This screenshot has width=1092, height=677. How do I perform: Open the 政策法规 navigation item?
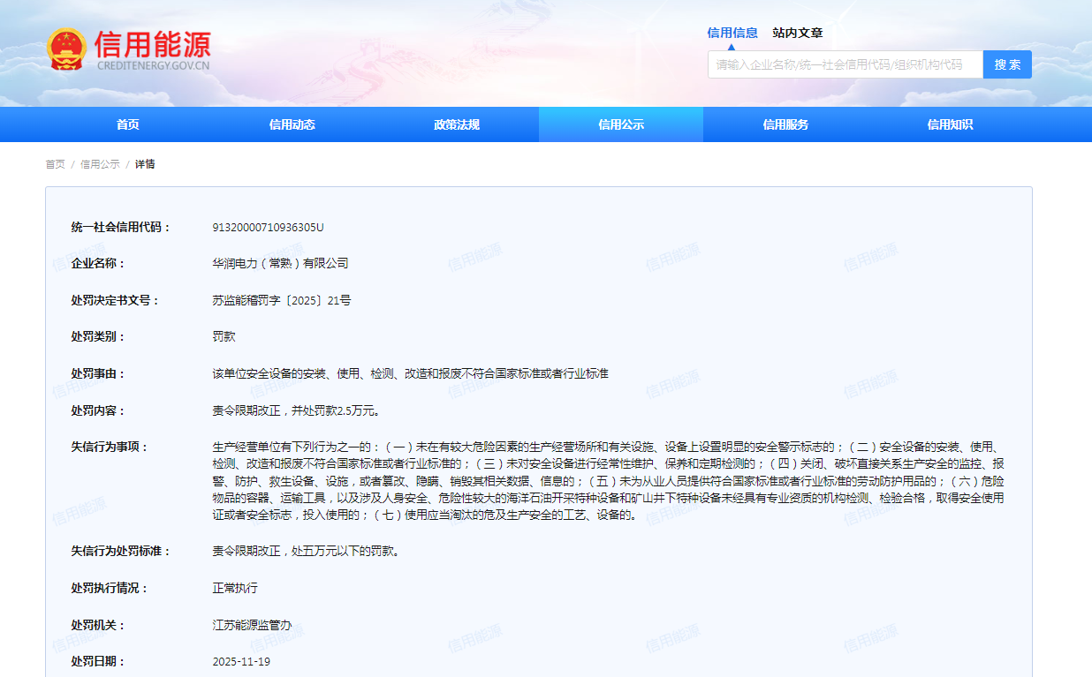457,124
